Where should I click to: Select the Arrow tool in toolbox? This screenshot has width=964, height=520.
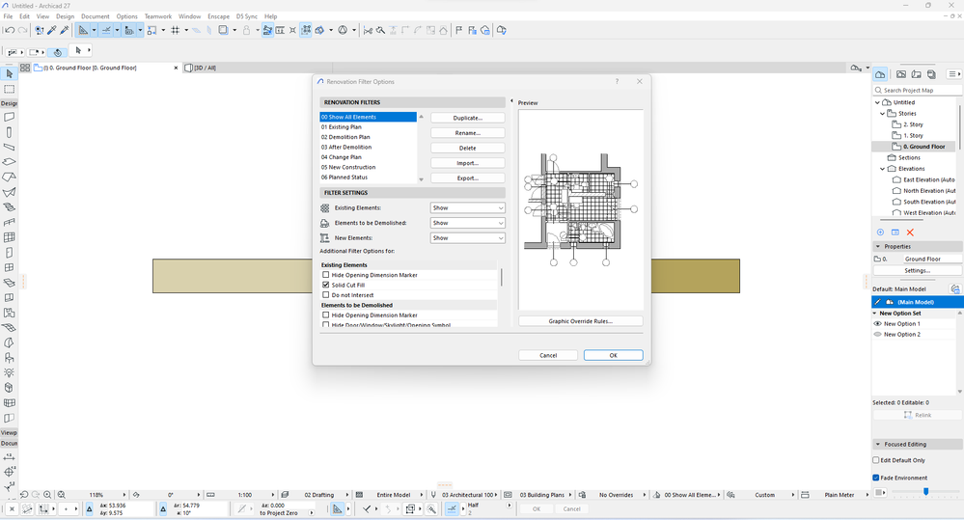tap(10, 73)
